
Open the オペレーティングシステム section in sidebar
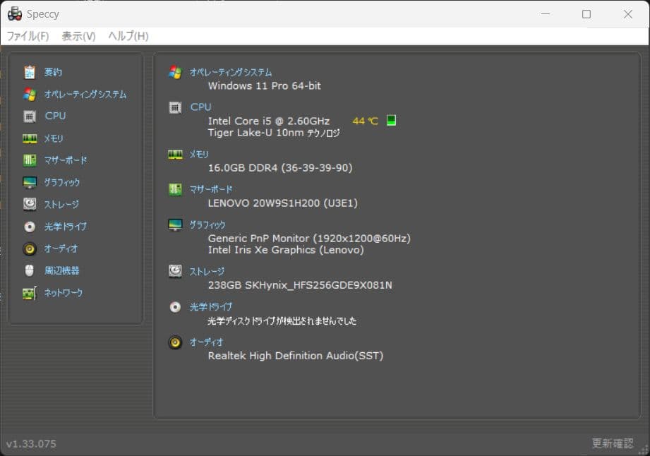coord(29,94)
